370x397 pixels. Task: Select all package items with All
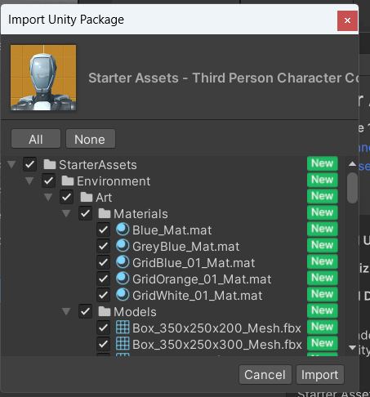(36, 139)
